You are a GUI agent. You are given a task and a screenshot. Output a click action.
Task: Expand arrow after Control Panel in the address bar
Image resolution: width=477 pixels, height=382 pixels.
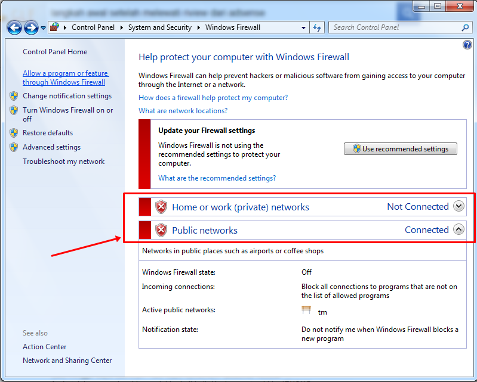[x=121, y=27]
